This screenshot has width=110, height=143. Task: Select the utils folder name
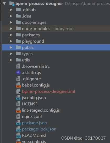click(x=26, y=60)
